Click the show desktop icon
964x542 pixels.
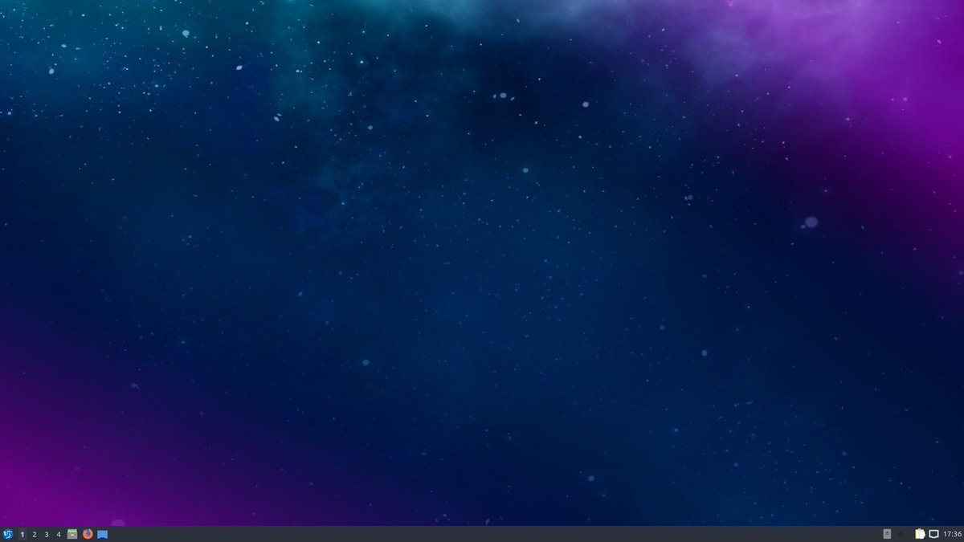click(103, 534)
